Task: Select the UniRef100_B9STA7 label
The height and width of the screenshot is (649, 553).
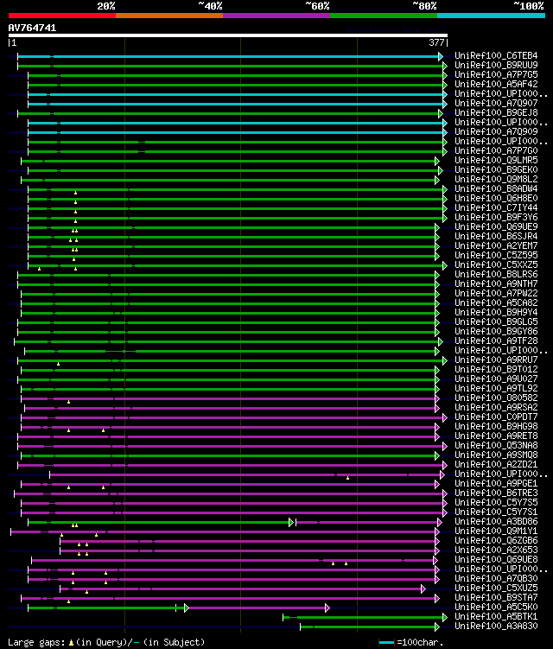Action: click(x=496, y=598)
